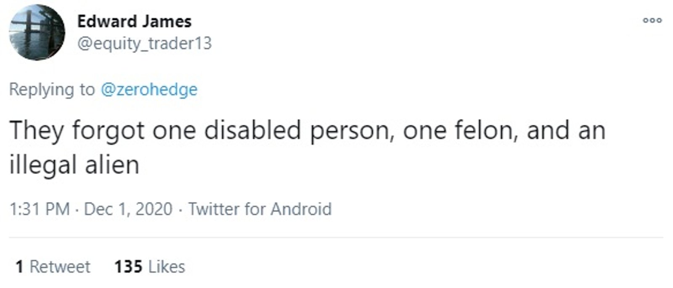The width and height of the screenshot is (673, 288).
Task: Click the words "illegal alien" in tweet
Action: (x=74, y=164)
